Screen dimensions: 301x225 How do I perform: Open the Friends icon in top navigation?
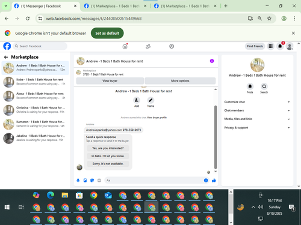(148, 46)
